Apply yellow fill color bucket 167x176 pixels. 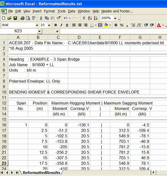106,25
